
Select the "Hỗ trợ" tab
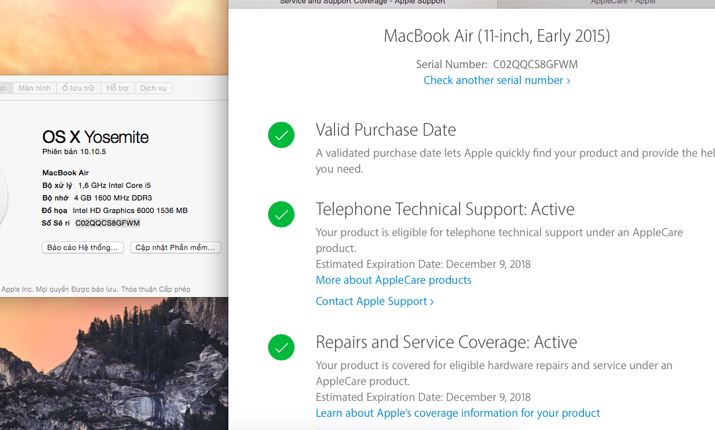click(117, 87)
